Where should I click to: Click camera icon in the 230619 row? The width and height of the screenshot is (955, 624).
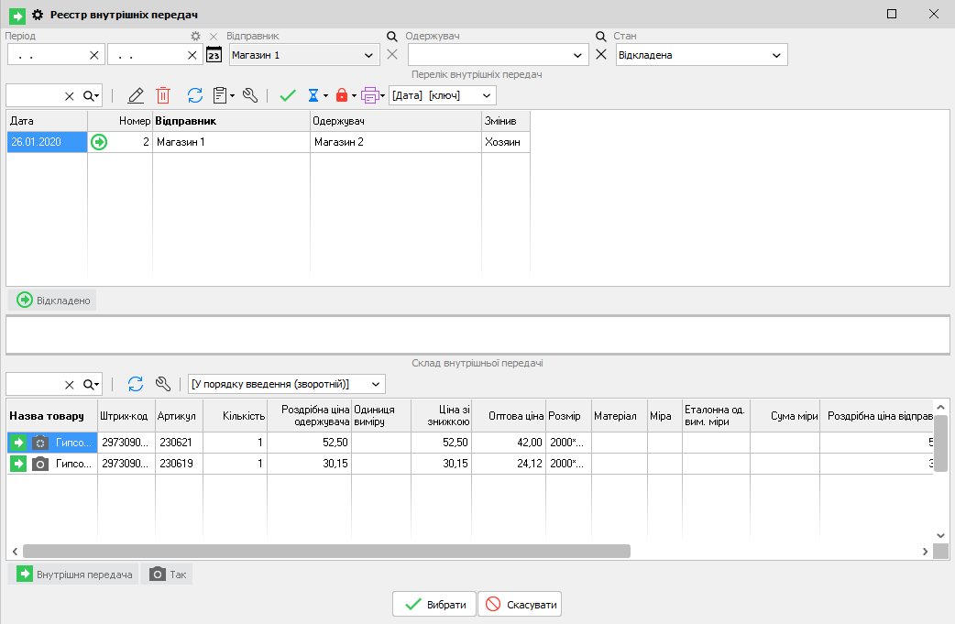[x=40, y=464]
